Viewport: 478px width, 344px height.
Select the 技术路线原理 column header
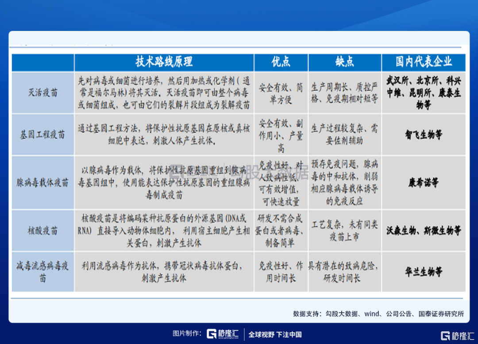pyautogui.click(x=164, y=62)
